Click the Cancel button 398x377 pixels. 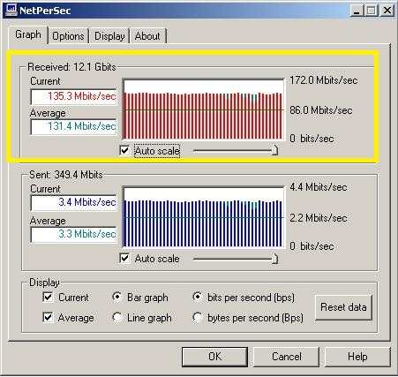point(286,357)
